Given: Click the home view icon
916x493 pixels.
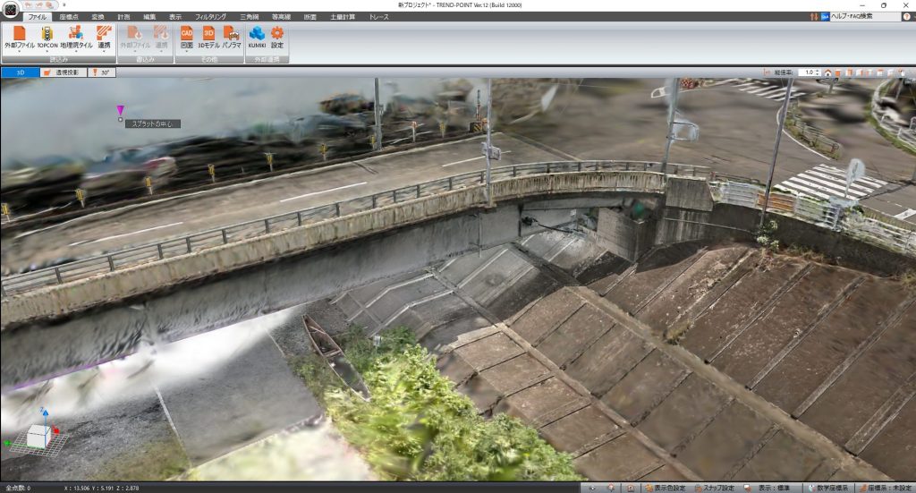Looking at the screenshot, I should pyautogui.click(x=828, y=72).
